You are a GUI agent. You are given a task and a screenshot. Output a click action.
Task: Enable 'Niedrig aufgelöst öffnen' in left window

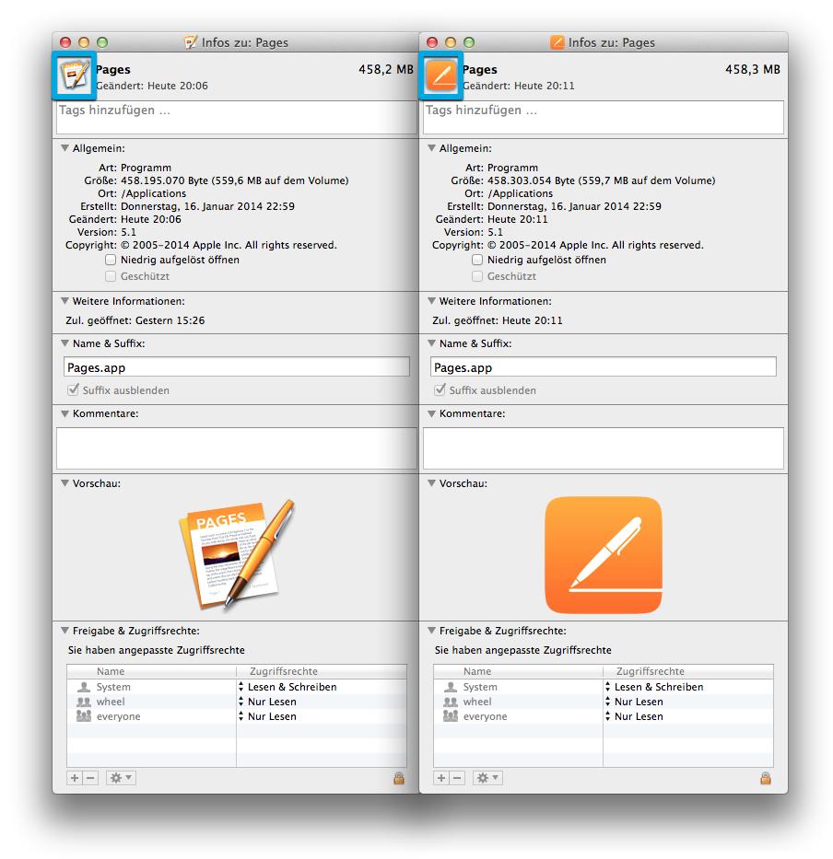pos(111,260)
